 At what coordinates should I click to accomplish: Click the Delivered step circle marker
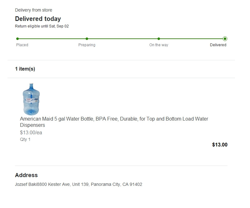click(x=225, y=39)
